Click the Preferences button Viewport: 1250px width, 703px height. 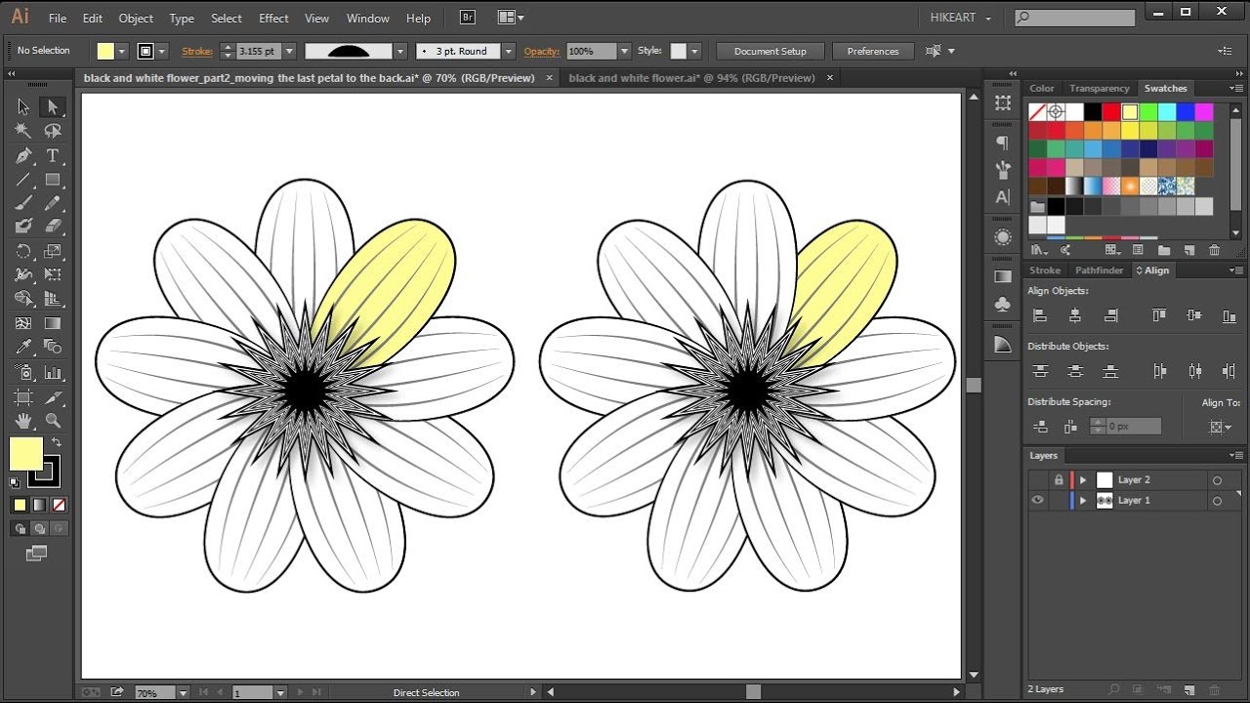point(872,51)
